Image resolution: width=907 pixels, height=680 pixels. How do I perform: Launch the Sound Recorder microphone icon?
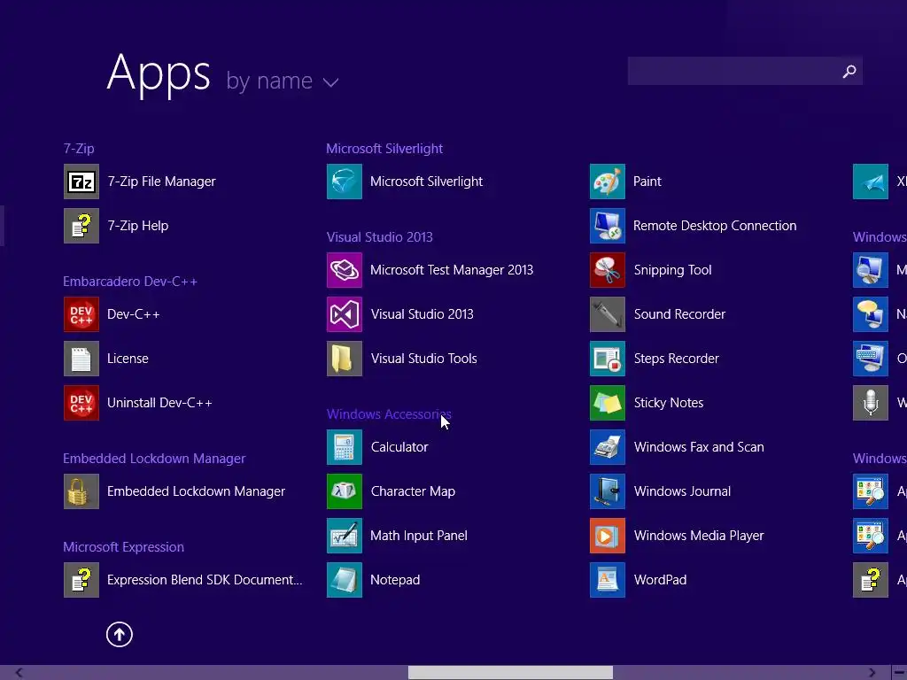point(608,314)
